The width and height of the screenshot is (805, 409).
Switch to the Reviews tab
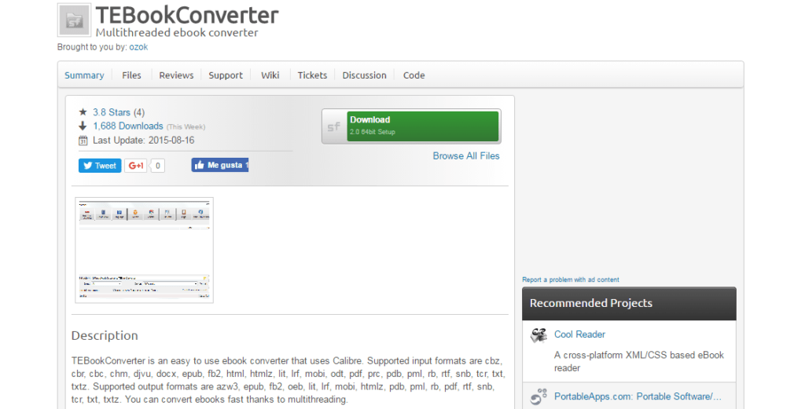click(x=176, y=75)
